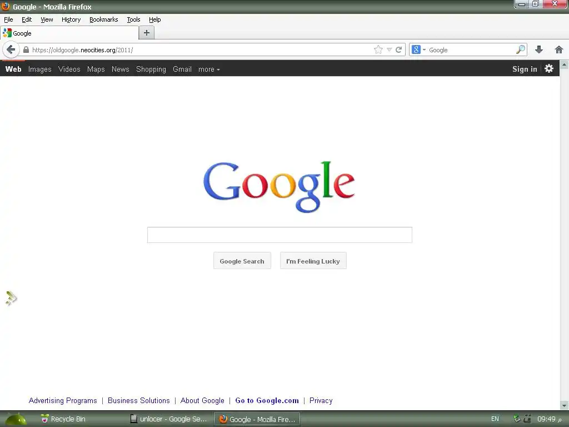The image size is (569, 427).
Task: Open the File menu
Action: click(x=8, y=19)
